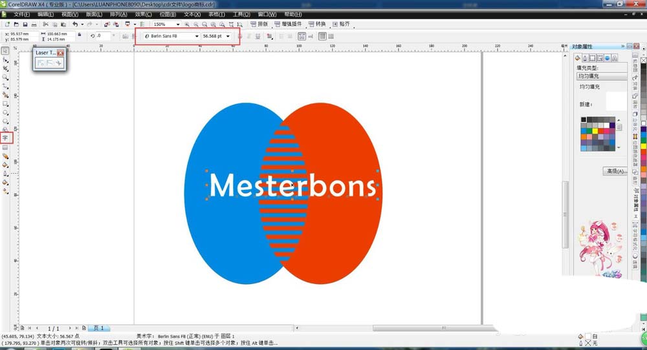Click the Print icon in the toolbar

pos(34,25)
